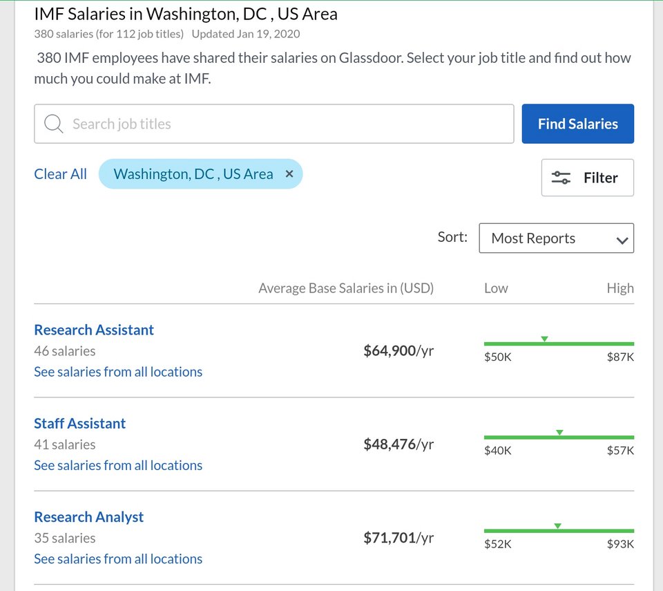The image size is (663, 591).
Task: Click the High column header
Action: [x=620, y=288]
